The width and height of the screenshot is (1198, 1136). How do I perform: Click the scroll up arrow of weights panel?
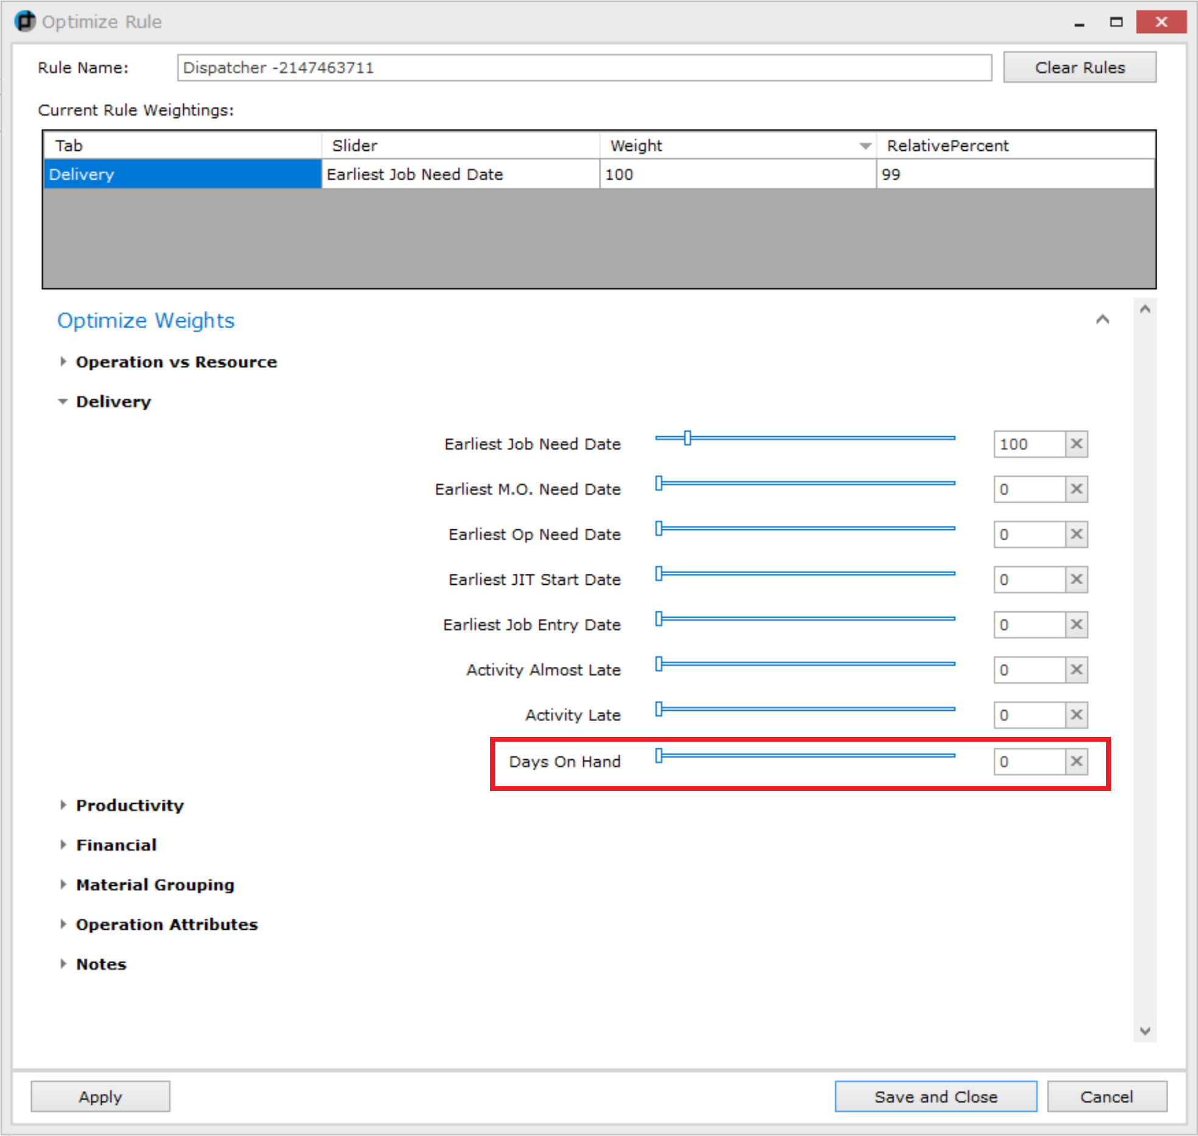[x=1144, y=309]
